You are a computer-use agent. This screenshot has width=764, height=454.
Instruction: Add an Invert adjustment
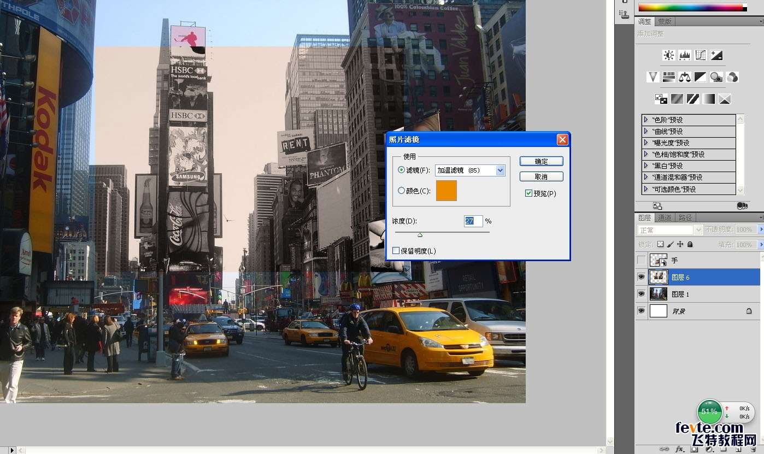click(x=661, y=99)
